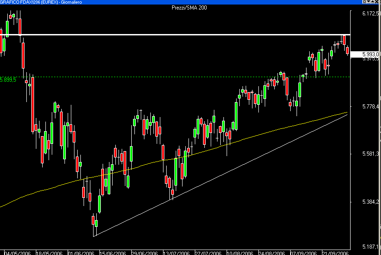The width and height of the screenshot is (381, 255).
Task: Click the 21/09/2006 date label
Action: 335,253
